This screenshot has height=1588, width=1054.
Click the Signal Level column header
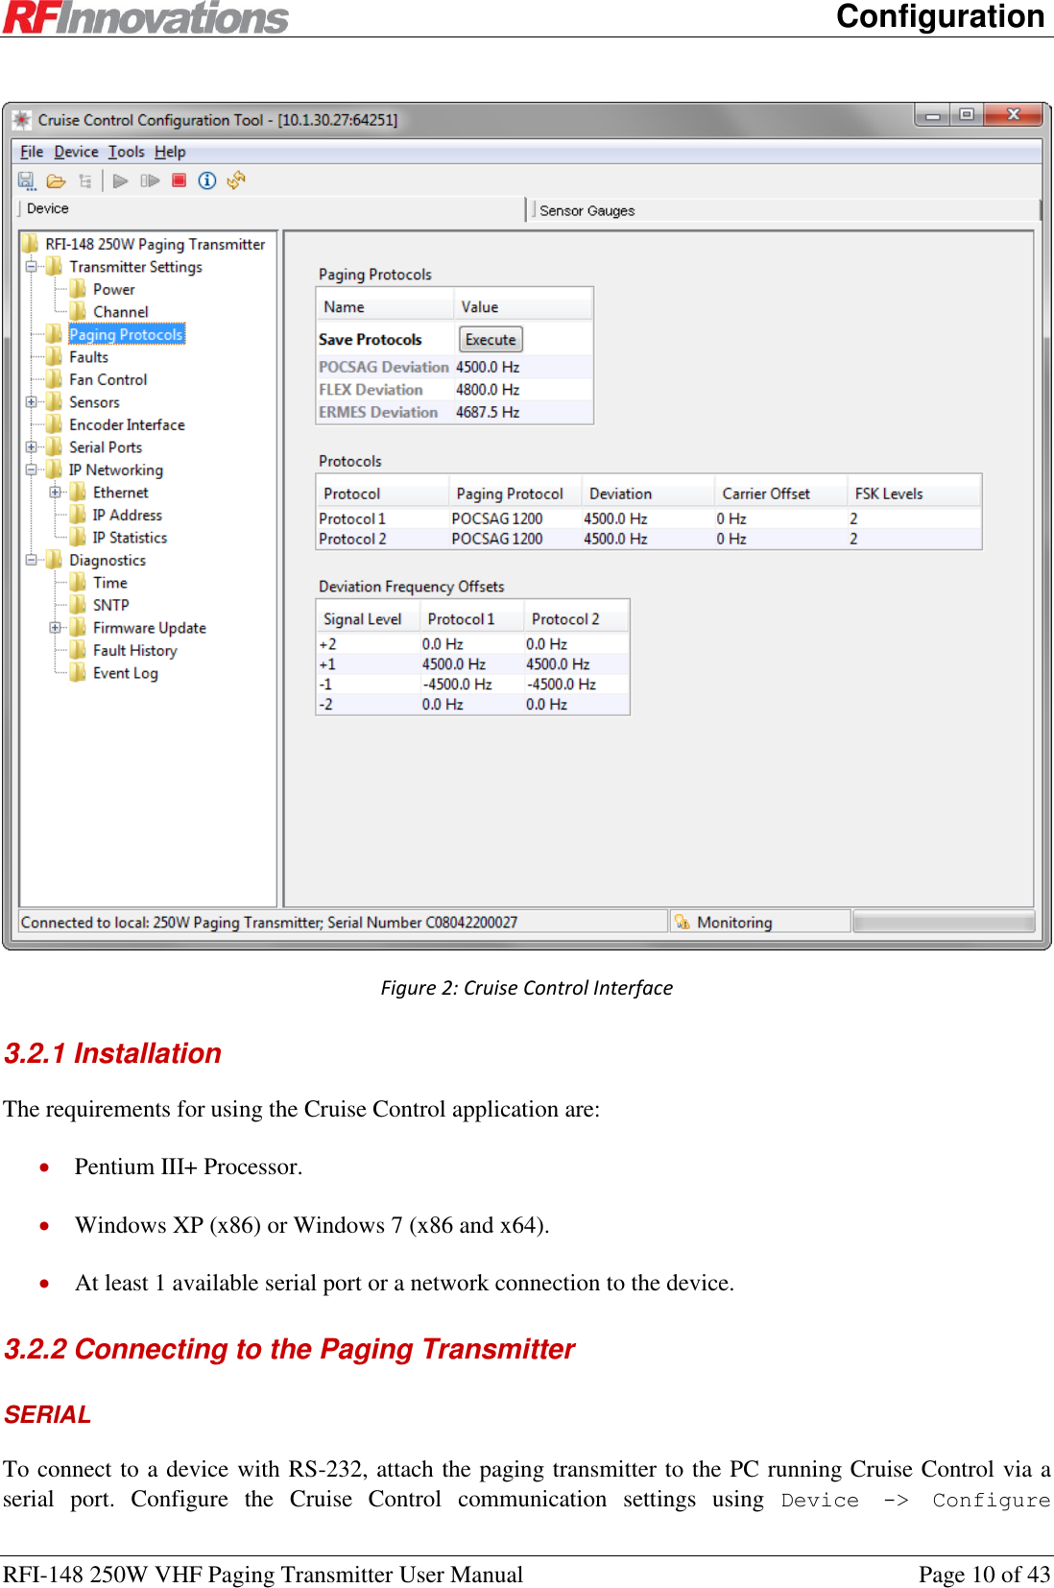(368, 619)
